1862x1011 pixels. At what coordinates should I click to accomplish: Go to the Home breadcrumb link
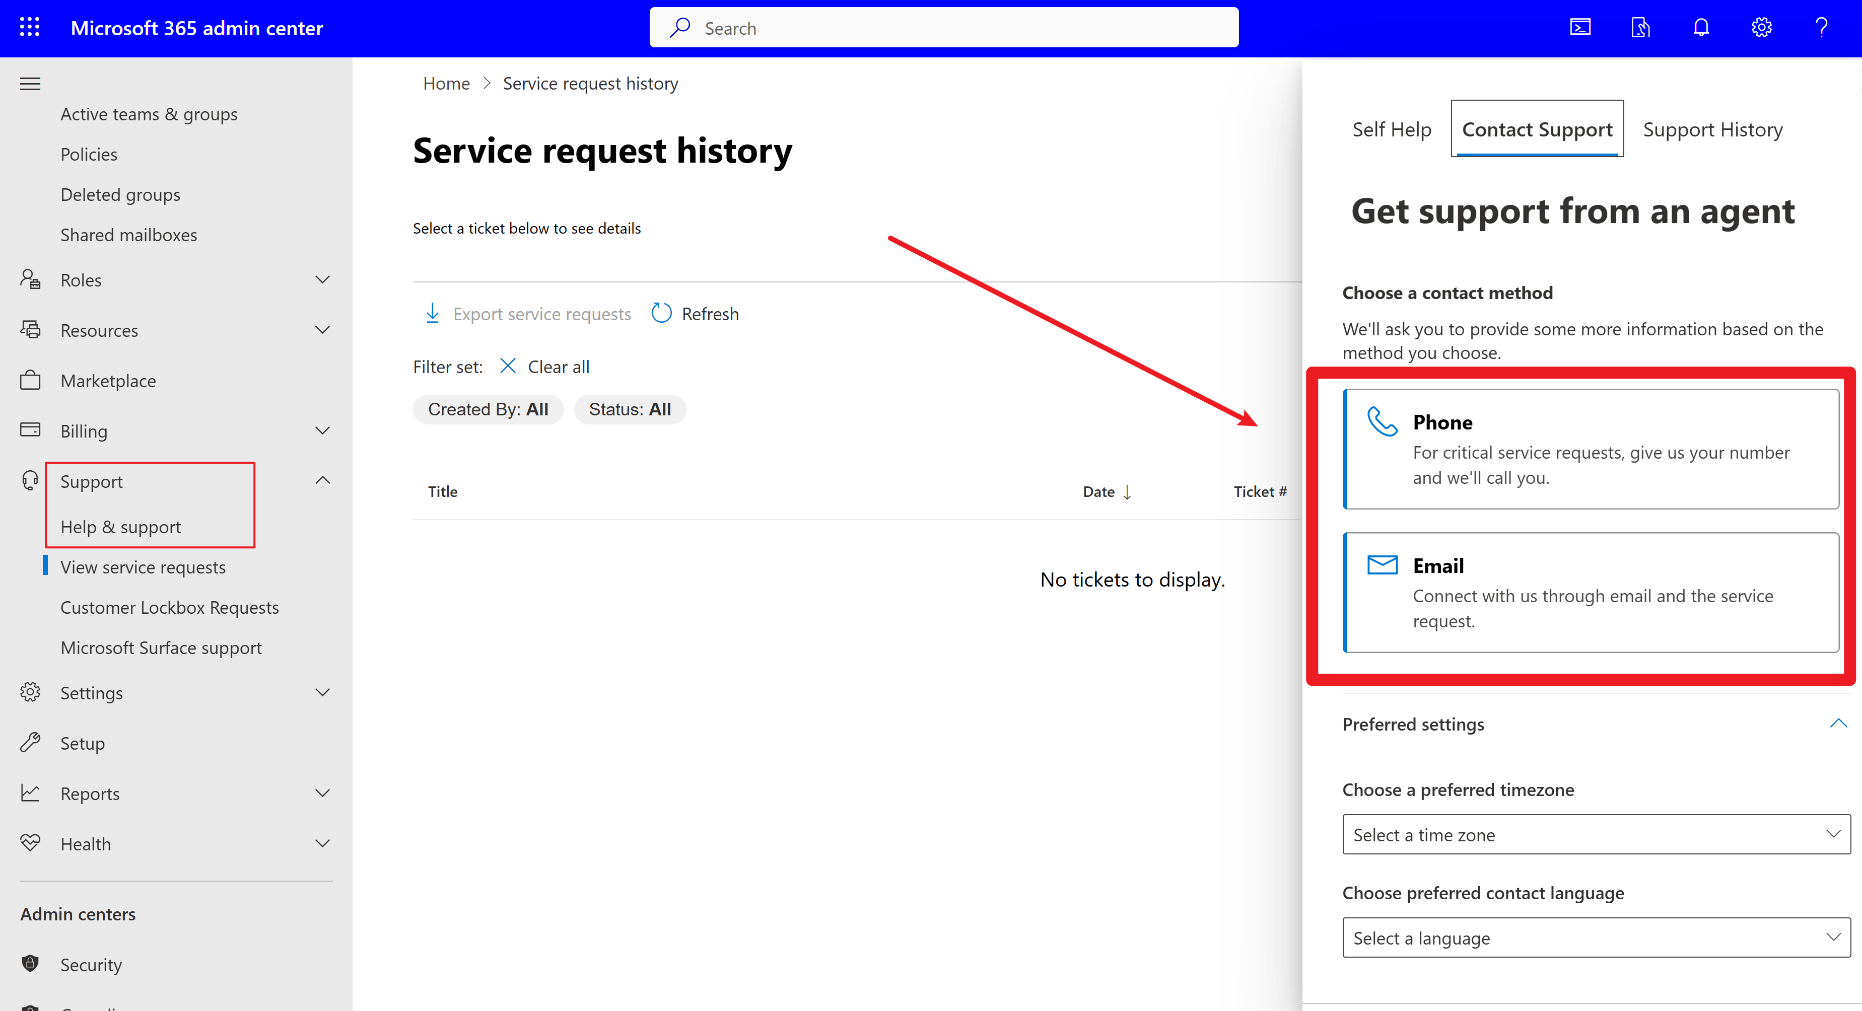coord(446,84)
